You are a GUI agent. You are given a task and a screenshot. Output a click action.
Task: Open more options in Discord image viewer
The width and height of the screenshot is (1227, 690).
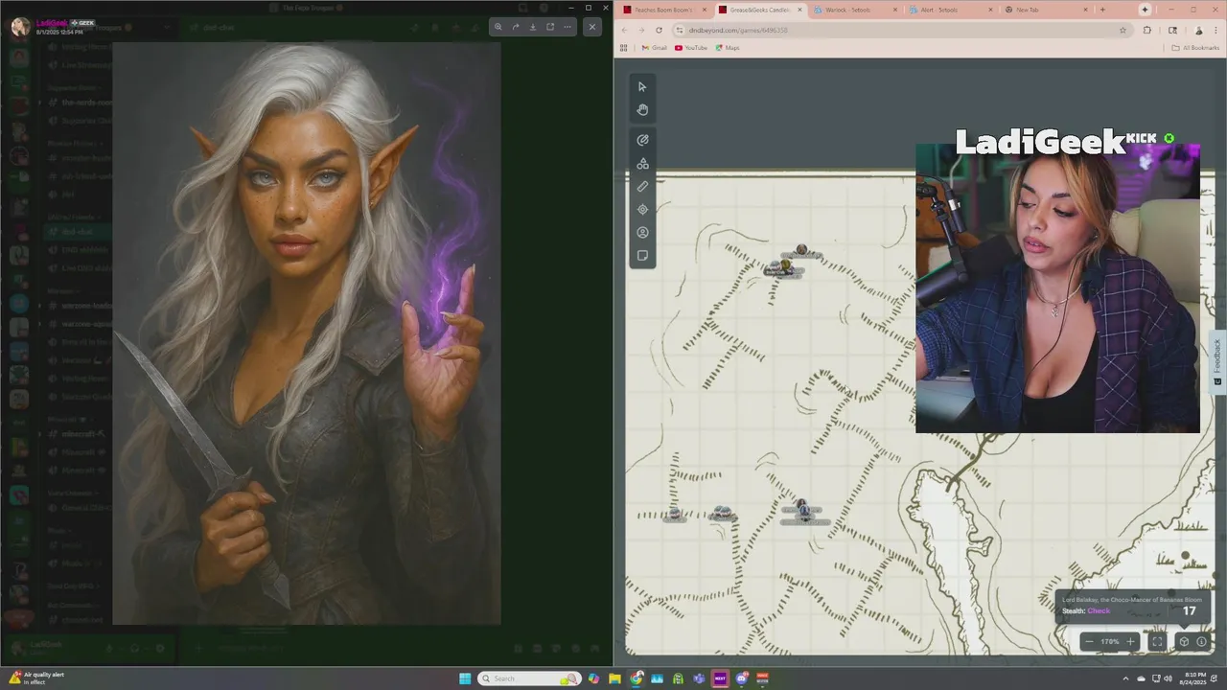click(x=567, y=27)
